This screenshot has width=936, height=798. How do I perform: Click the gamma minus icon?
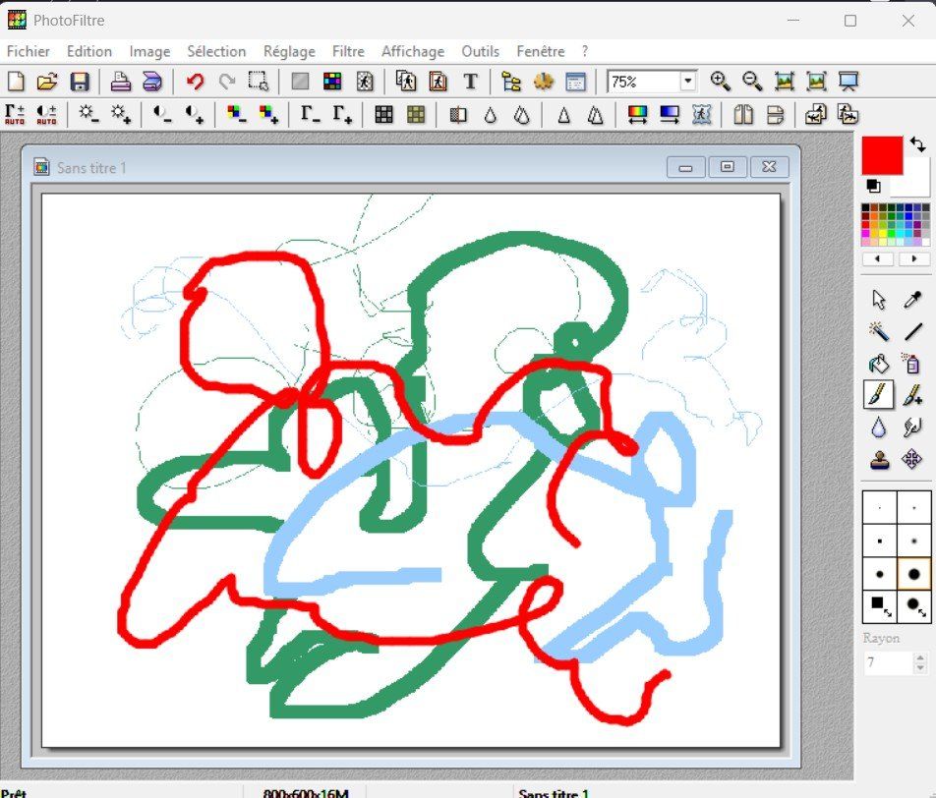pyautogui.click(x=310, y=114)
